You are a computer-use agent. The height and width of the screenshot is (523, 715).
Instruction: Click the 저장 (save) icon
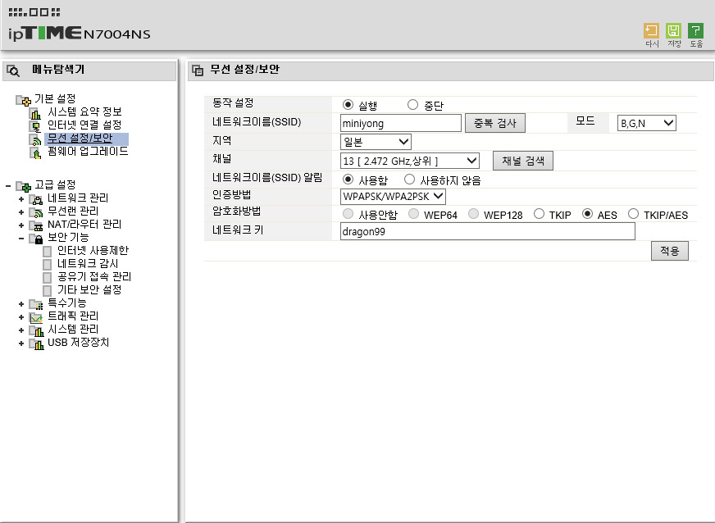click(673, 31)
